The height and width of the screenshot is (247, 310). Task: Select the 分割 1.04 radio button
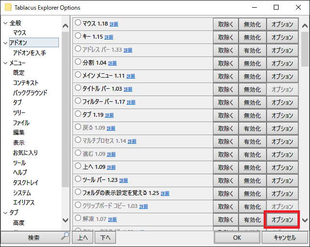point(78,62)
